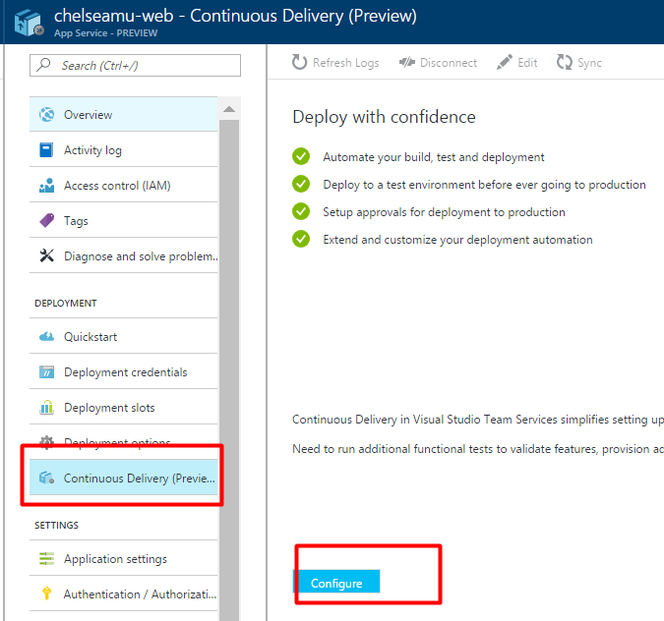
Task: Open Application settings
Action: pos(123,559)
